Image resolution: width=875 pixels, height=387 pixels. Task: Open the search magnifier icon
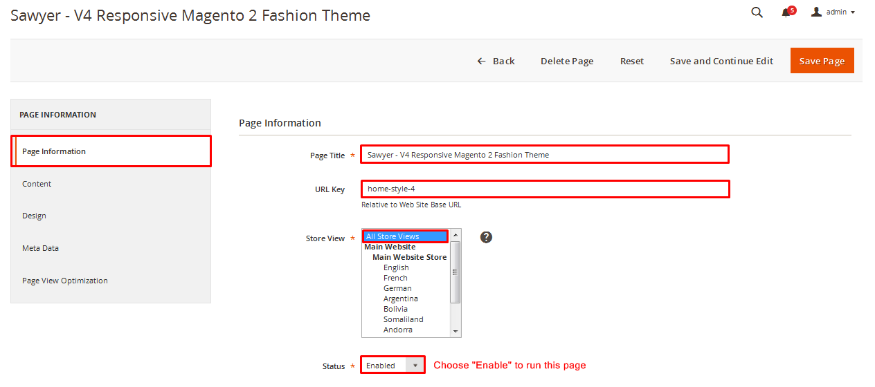pyautogui.click(x=757, y=12)
